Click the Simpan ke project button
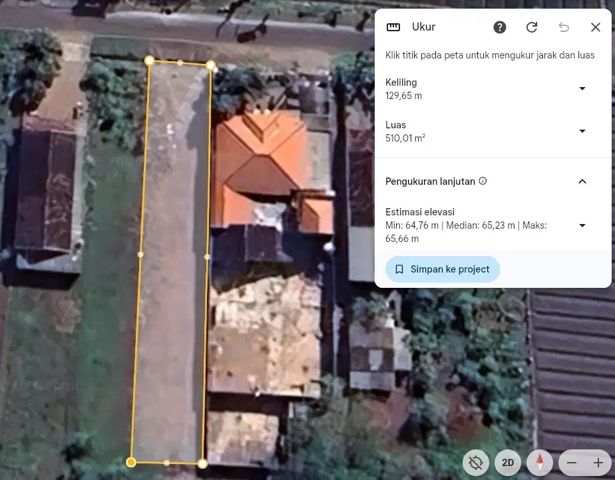615x480 pixels. (443, 269)
